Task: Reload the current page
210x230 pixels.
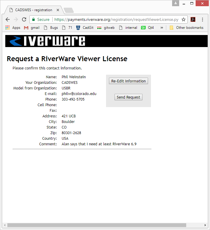Action: [24, 19]
